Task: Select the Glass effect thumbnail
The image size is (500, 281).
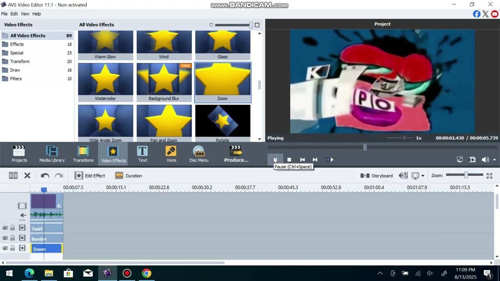Action: (223, 45)
